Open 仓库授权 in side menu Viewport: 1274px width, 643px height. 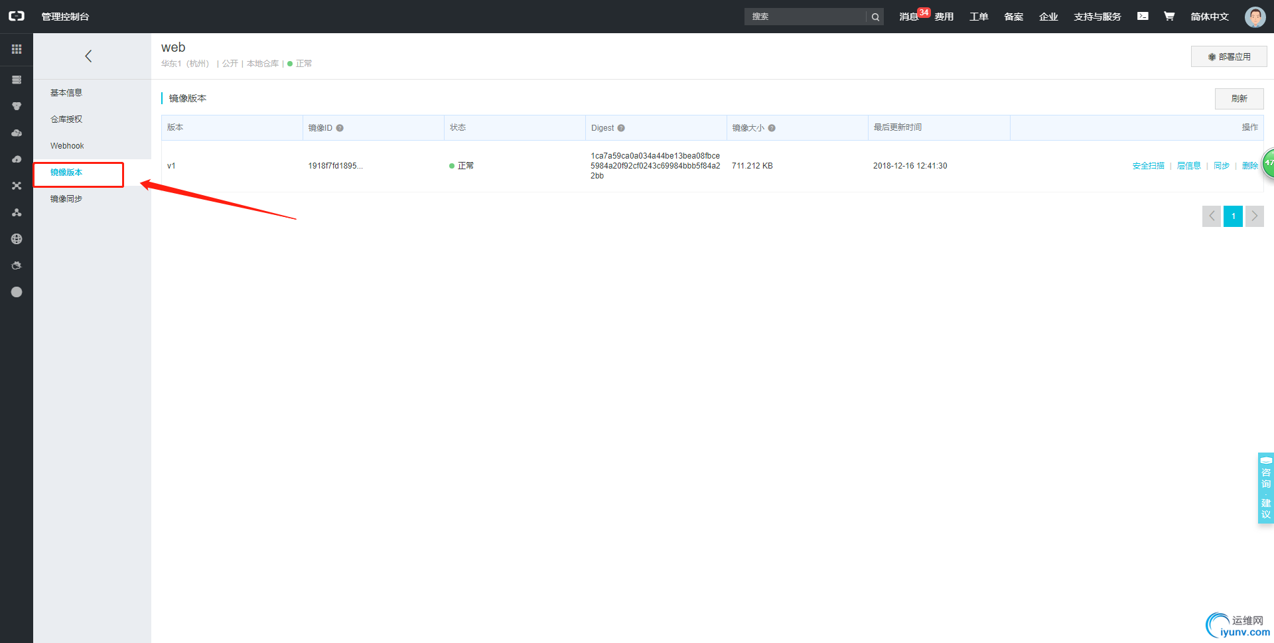pyautogui.click(x=66, y=119)
